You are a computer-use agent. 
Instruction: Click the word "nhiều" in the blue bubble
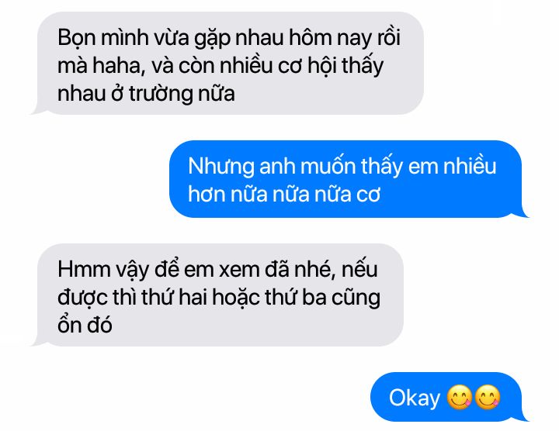(469, 166)
